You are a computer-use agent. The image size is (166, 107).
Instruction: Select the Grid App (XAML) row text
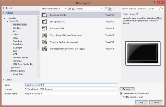click(57, 22)
